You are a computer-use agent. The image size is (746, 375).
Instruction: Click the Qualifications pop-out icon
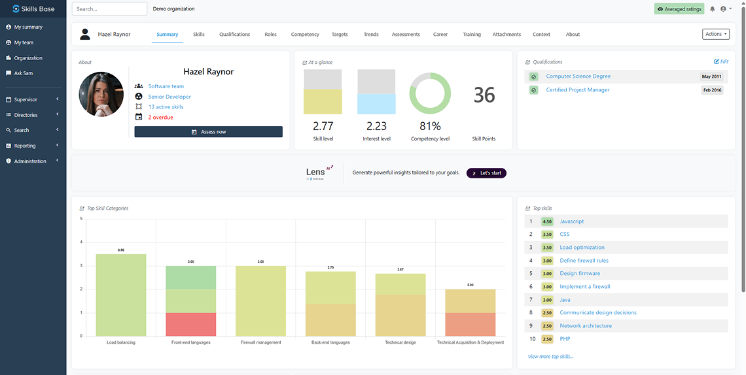[528, 63]
